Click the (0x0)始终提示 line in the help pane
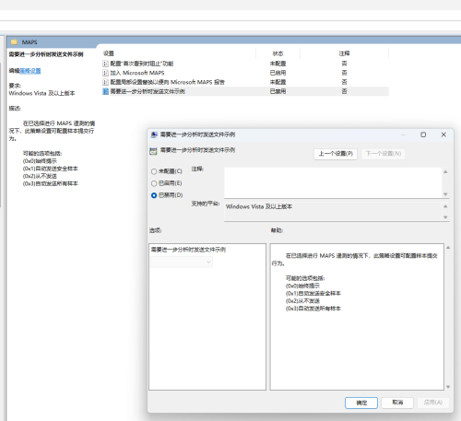Image resolution: width=461 pixels, height=421 pixels. (x=302, y=286)
